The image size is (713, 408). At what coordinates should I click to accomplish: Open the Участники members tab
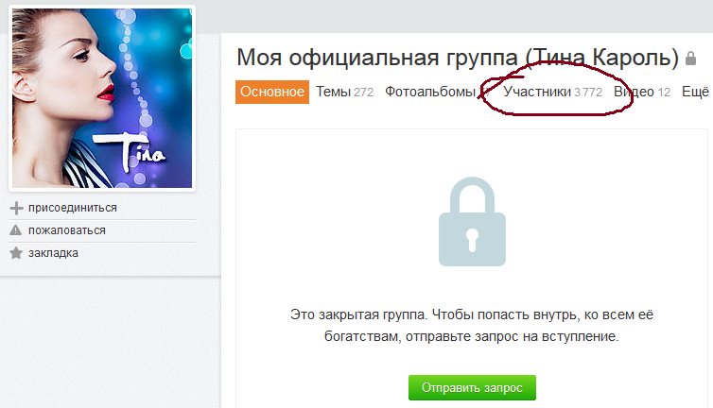point(537,92)
